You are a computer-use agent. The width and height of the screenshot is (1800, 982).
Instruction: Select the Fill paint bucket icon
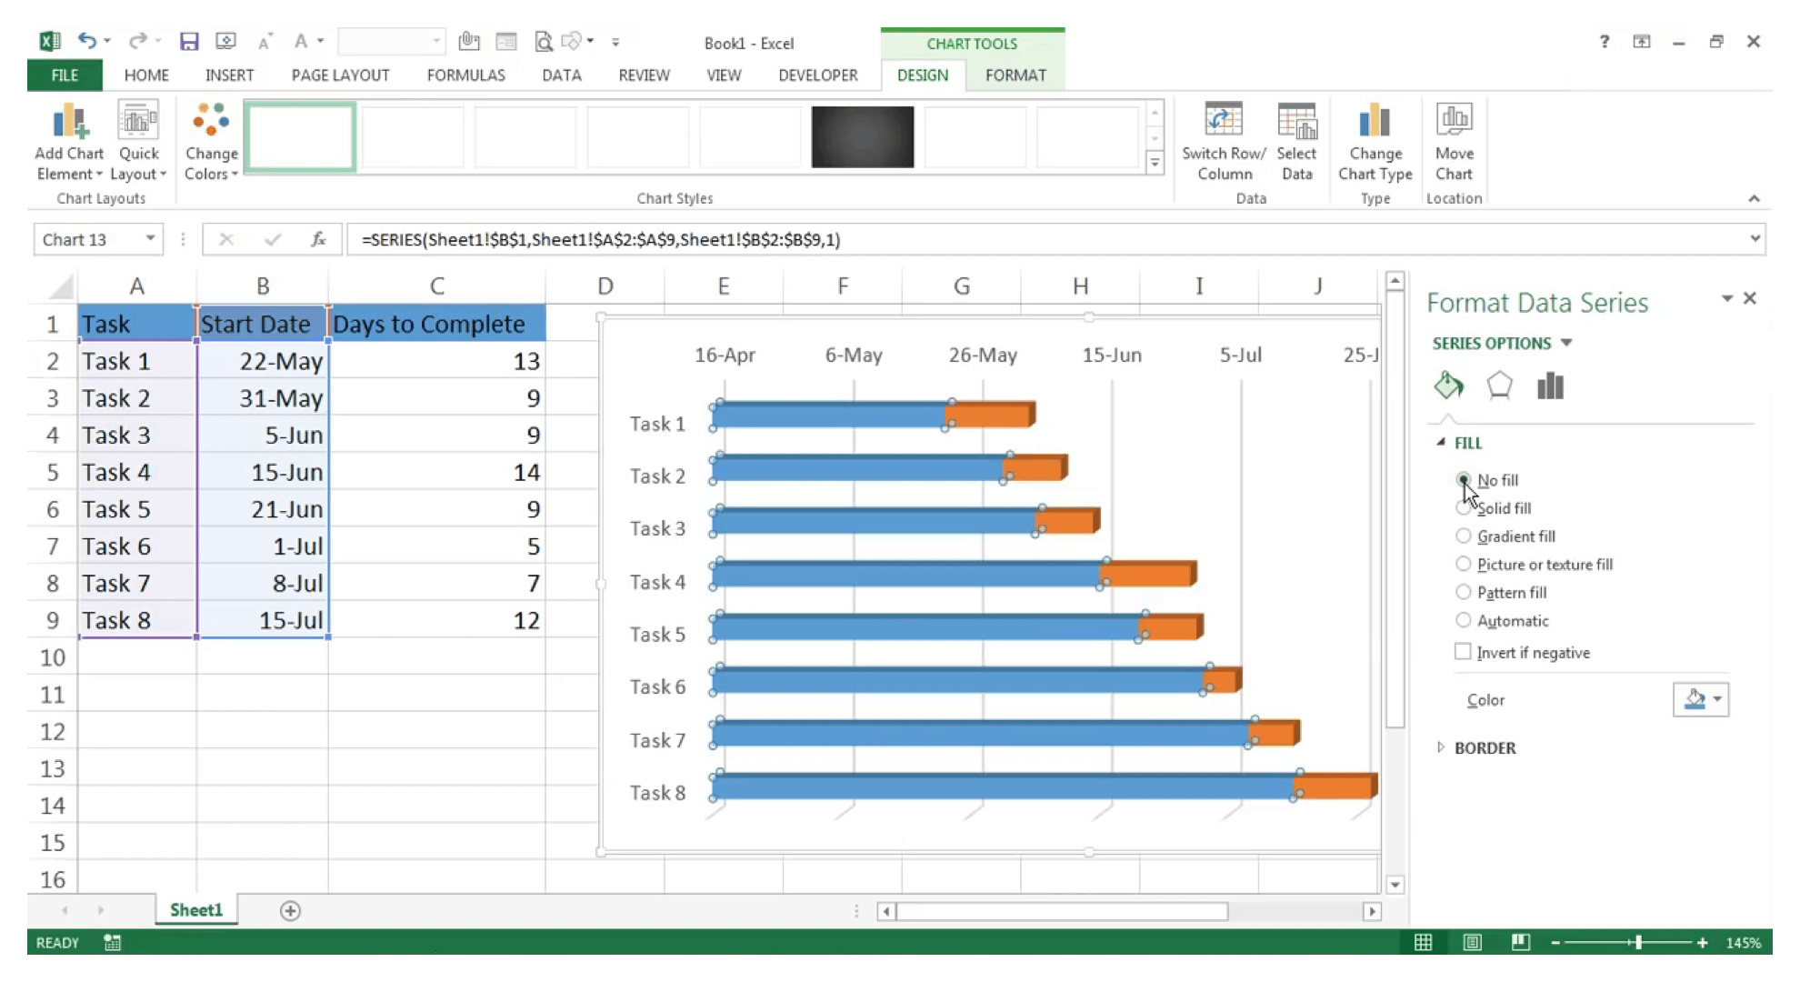(1447, 386)
